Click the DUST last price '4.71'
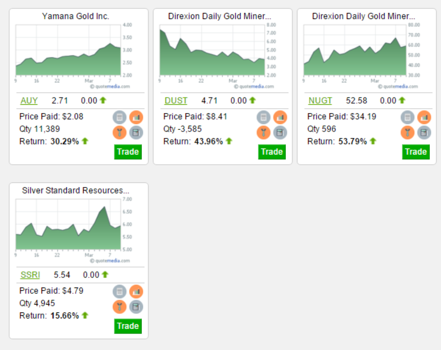The width and height of the screenshot is (441, 350). point(209,101)
